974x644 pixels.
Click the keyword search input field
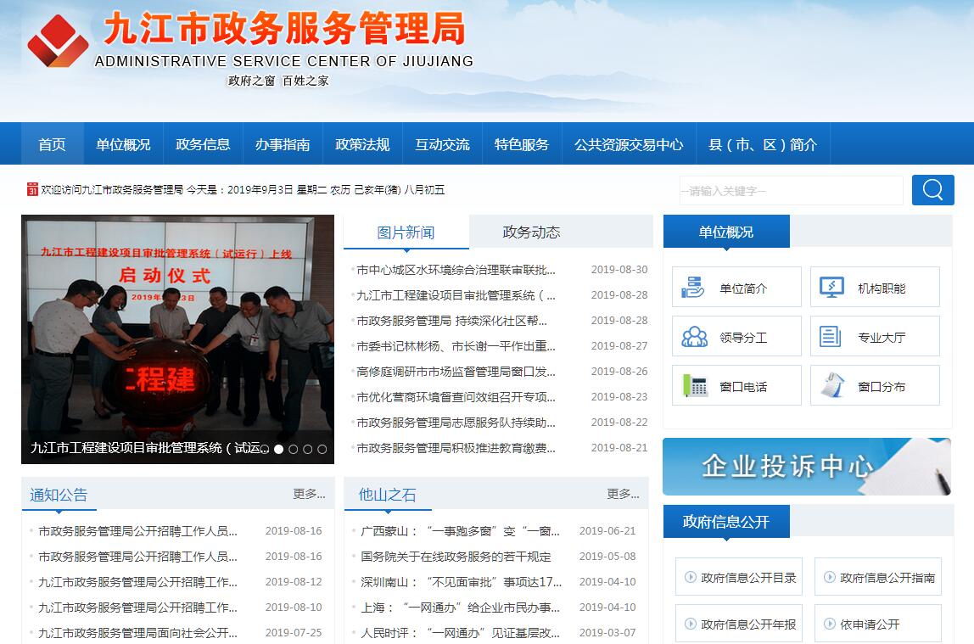pos(790,191)
